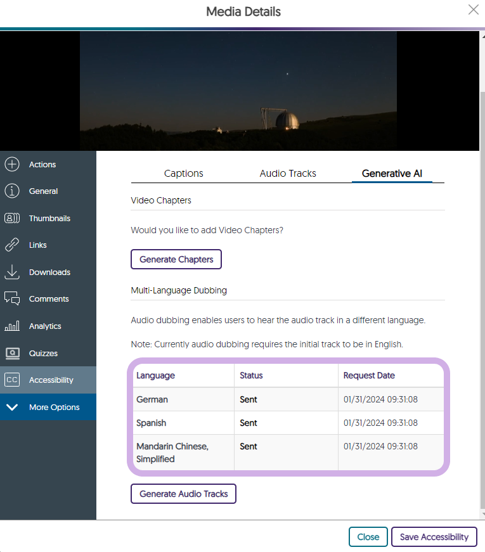Open General info icon in sidebar

point(12,191)
